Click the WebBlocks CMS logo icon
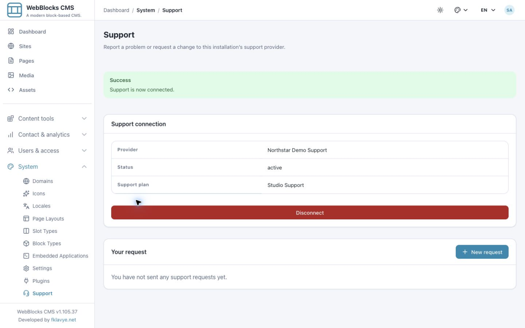 (x=15, y=10)
